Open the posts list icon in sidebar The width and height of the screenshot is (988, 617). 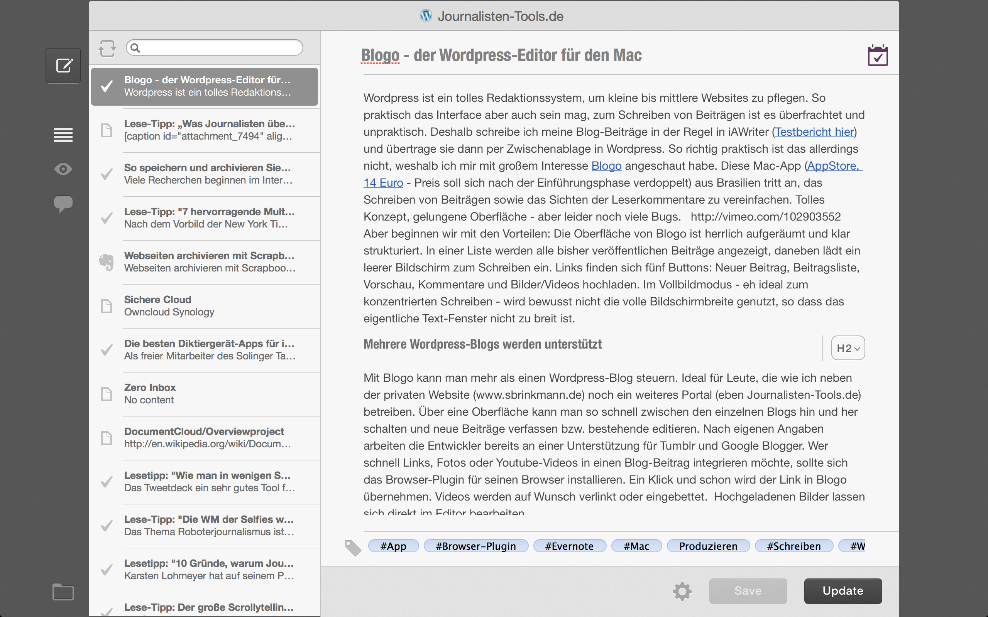(63, 135)
